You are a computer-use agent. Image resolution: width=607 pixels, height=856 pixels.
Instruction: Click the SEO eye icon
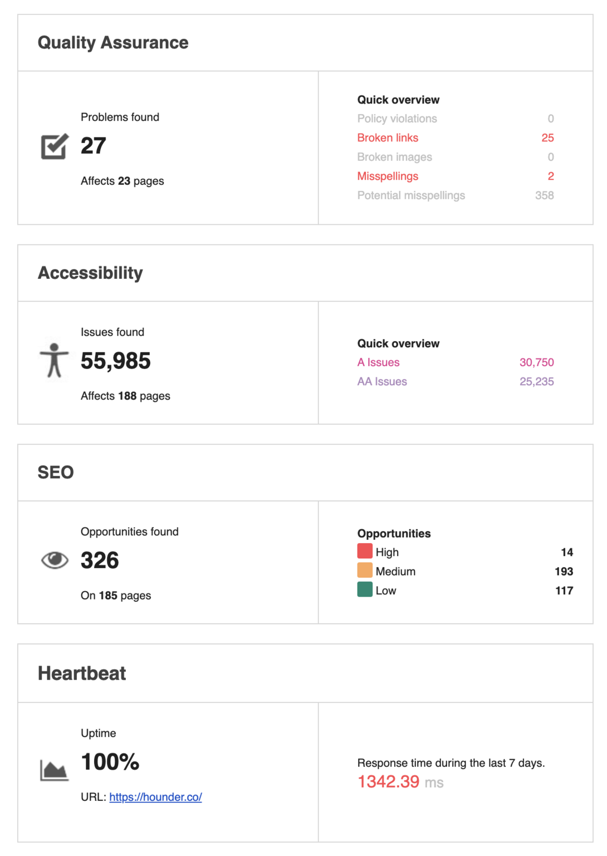(55, 560)
